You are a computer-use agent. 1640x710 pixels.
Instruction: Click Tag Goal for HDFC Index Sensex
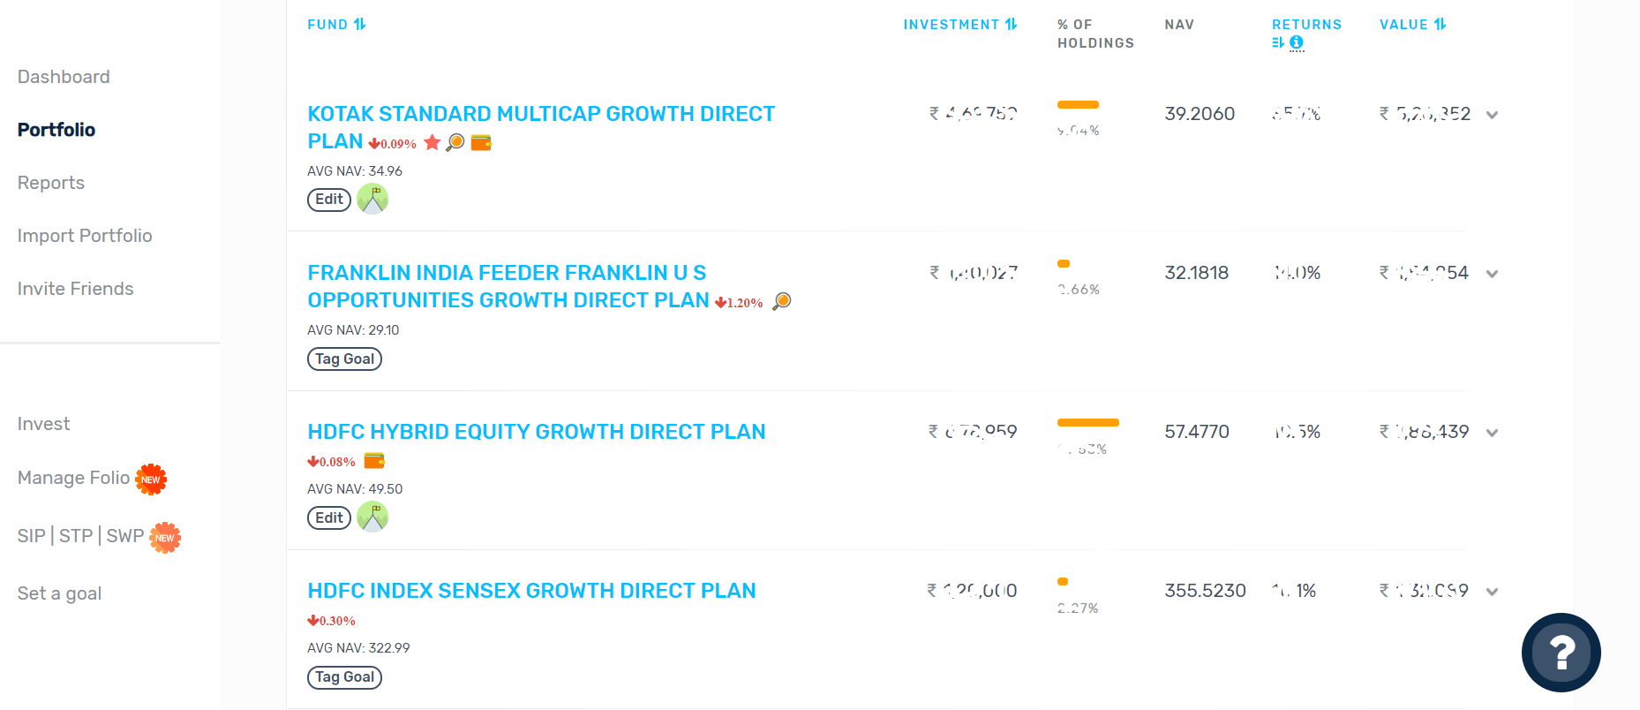pyautogui.click(x=344, y=677)
